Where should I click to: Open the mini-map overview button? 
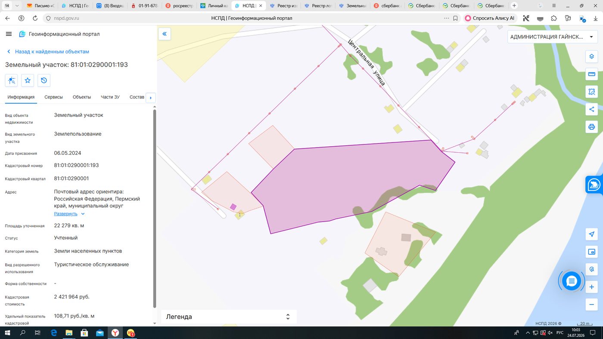click(592, 252)
